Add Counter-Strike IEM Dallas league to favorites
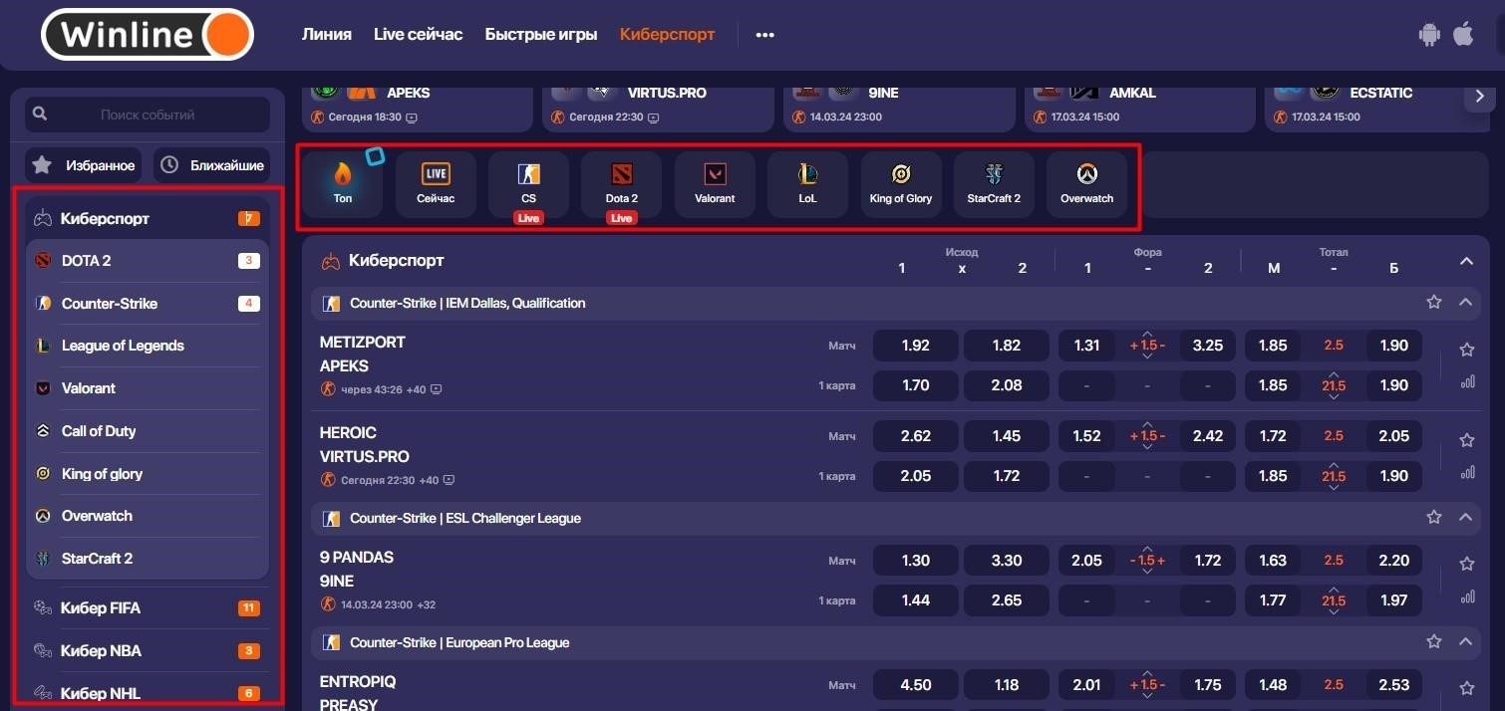1505x711 pixels. click(x=1434, y=302)
